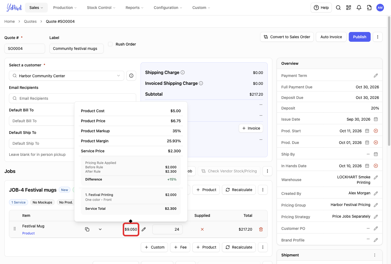391x264 pixels.
Task: Open the Reports menu
Action: coord(134,8)
